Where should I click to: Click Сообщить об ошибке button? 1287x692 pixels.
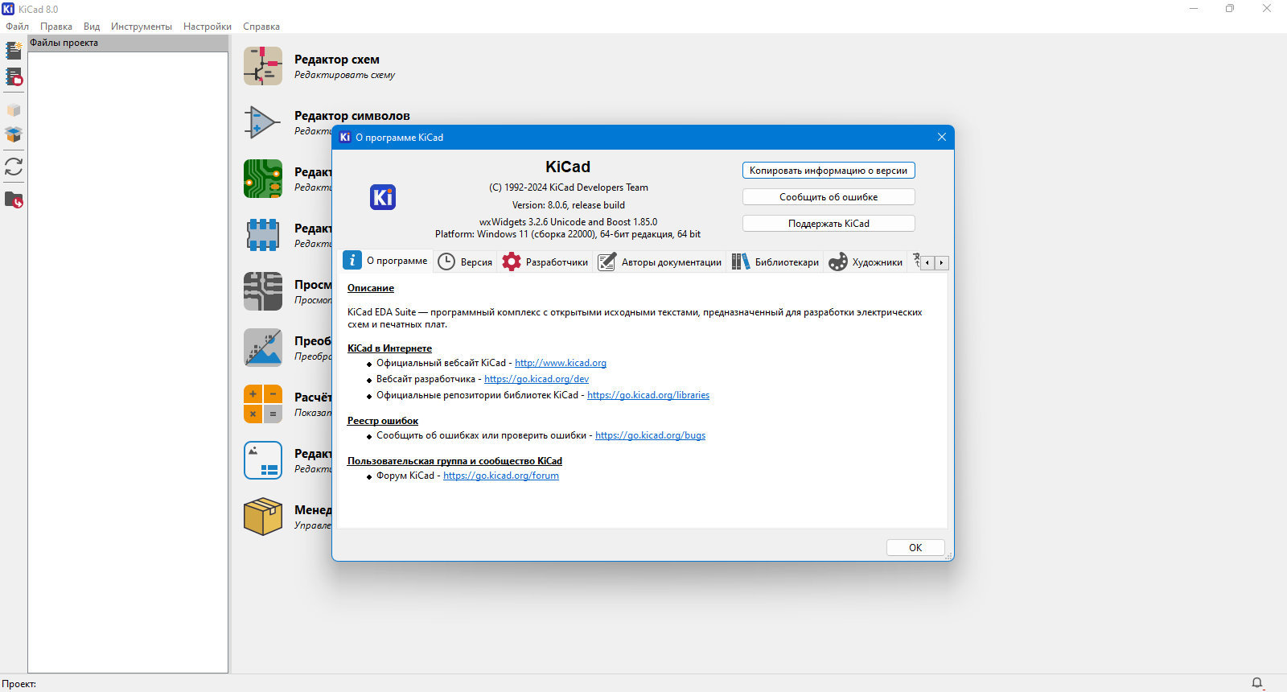click(x=829, y=197)
